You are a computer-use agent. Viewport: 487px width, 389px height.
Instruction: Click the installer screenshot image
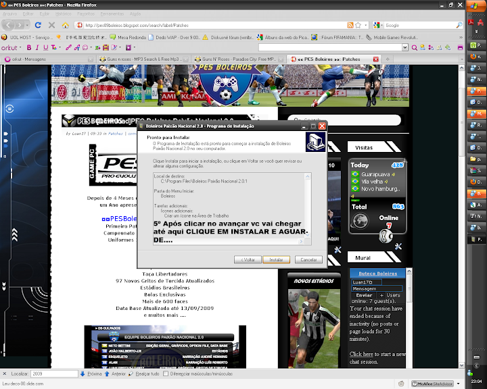232,194
